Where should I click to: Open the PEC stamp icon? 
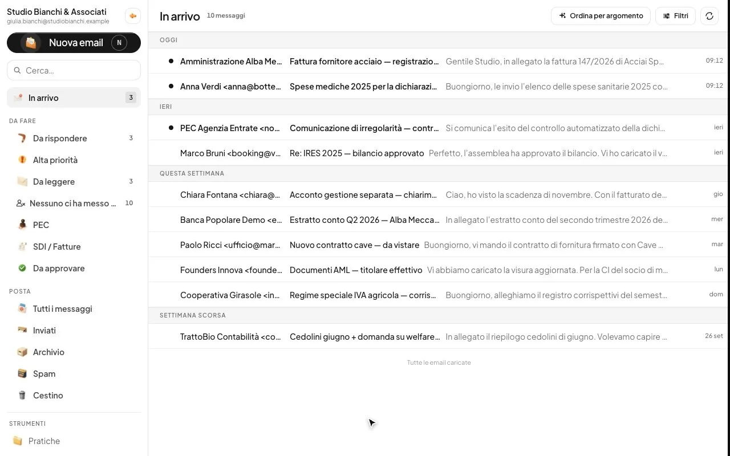[x=22, y=225]
